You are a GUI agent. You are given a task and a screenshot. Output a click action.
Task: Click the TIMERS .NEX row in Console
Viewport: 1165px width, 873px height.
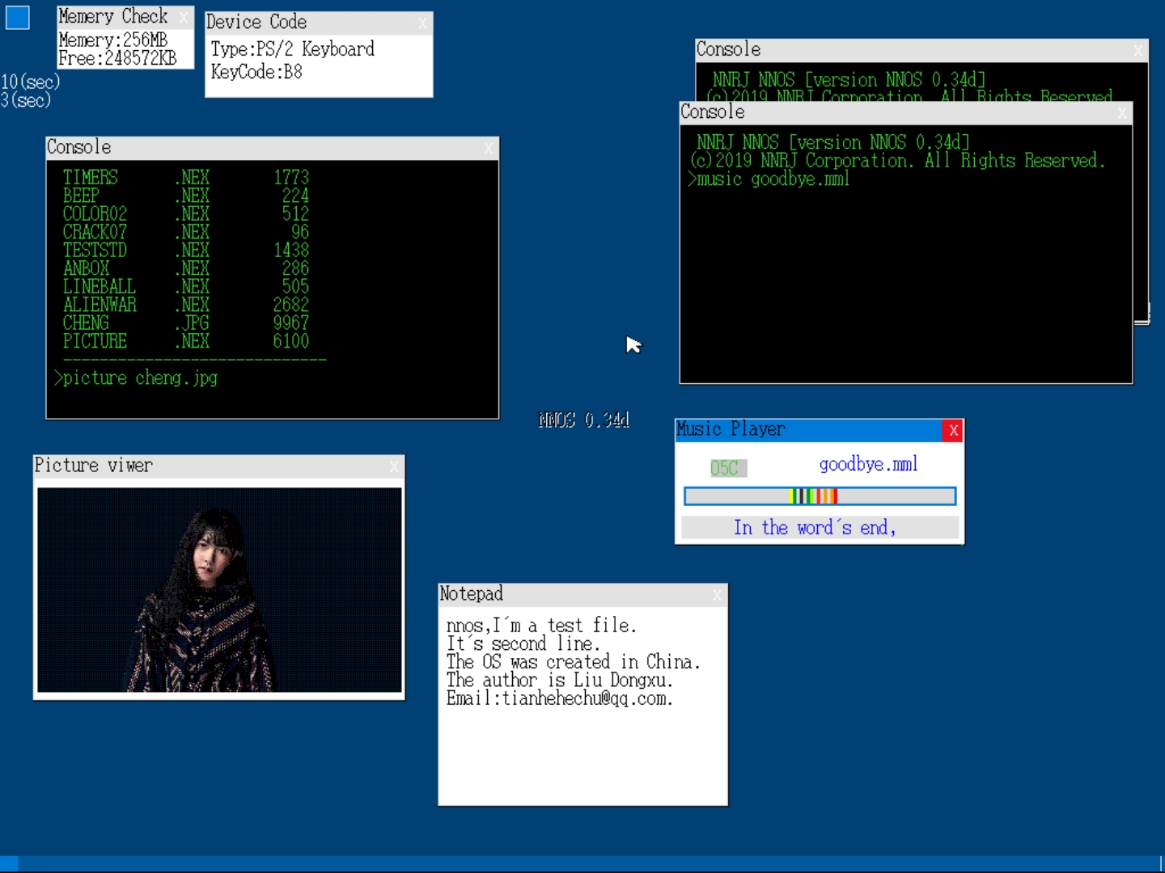(x=186, y=177)
